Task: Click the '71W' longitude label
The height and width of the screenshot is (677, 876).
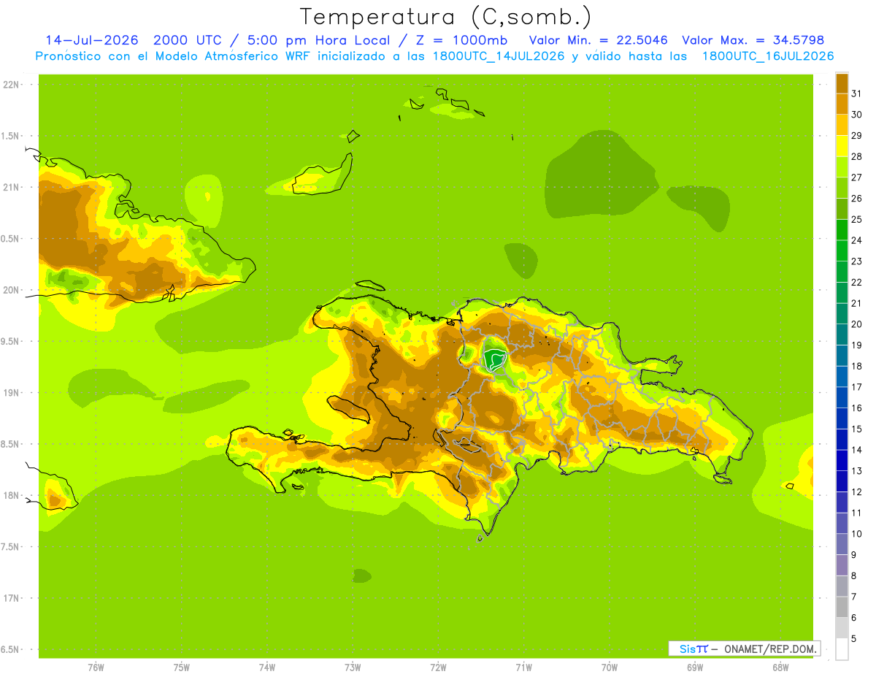Action: 523,668
